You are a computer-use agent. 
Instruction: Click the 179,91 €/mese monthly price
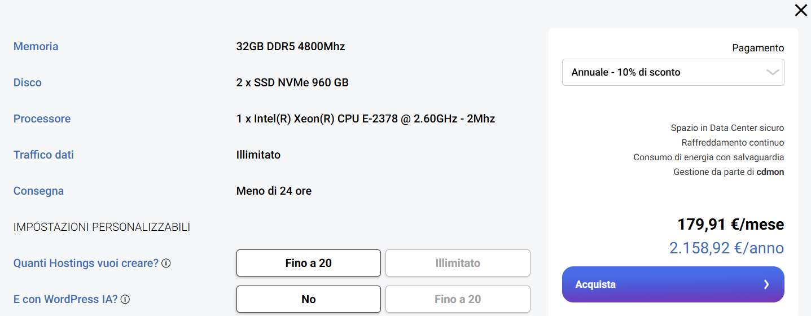(730, 224)
